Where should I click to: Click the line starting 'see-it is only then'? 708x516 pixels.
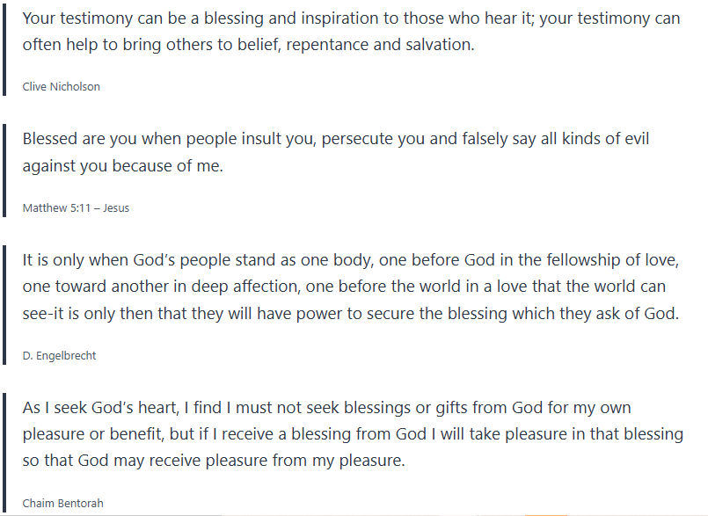tap(351, 315)
